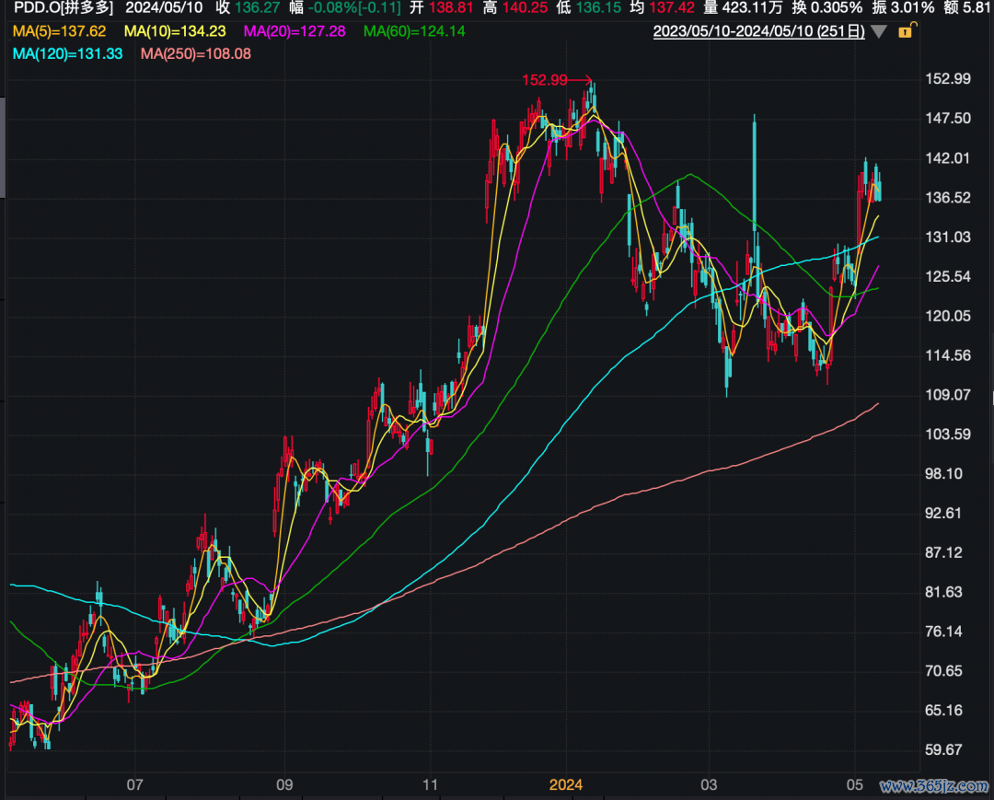Click the 147.50 price axis label

click(947, 119)
